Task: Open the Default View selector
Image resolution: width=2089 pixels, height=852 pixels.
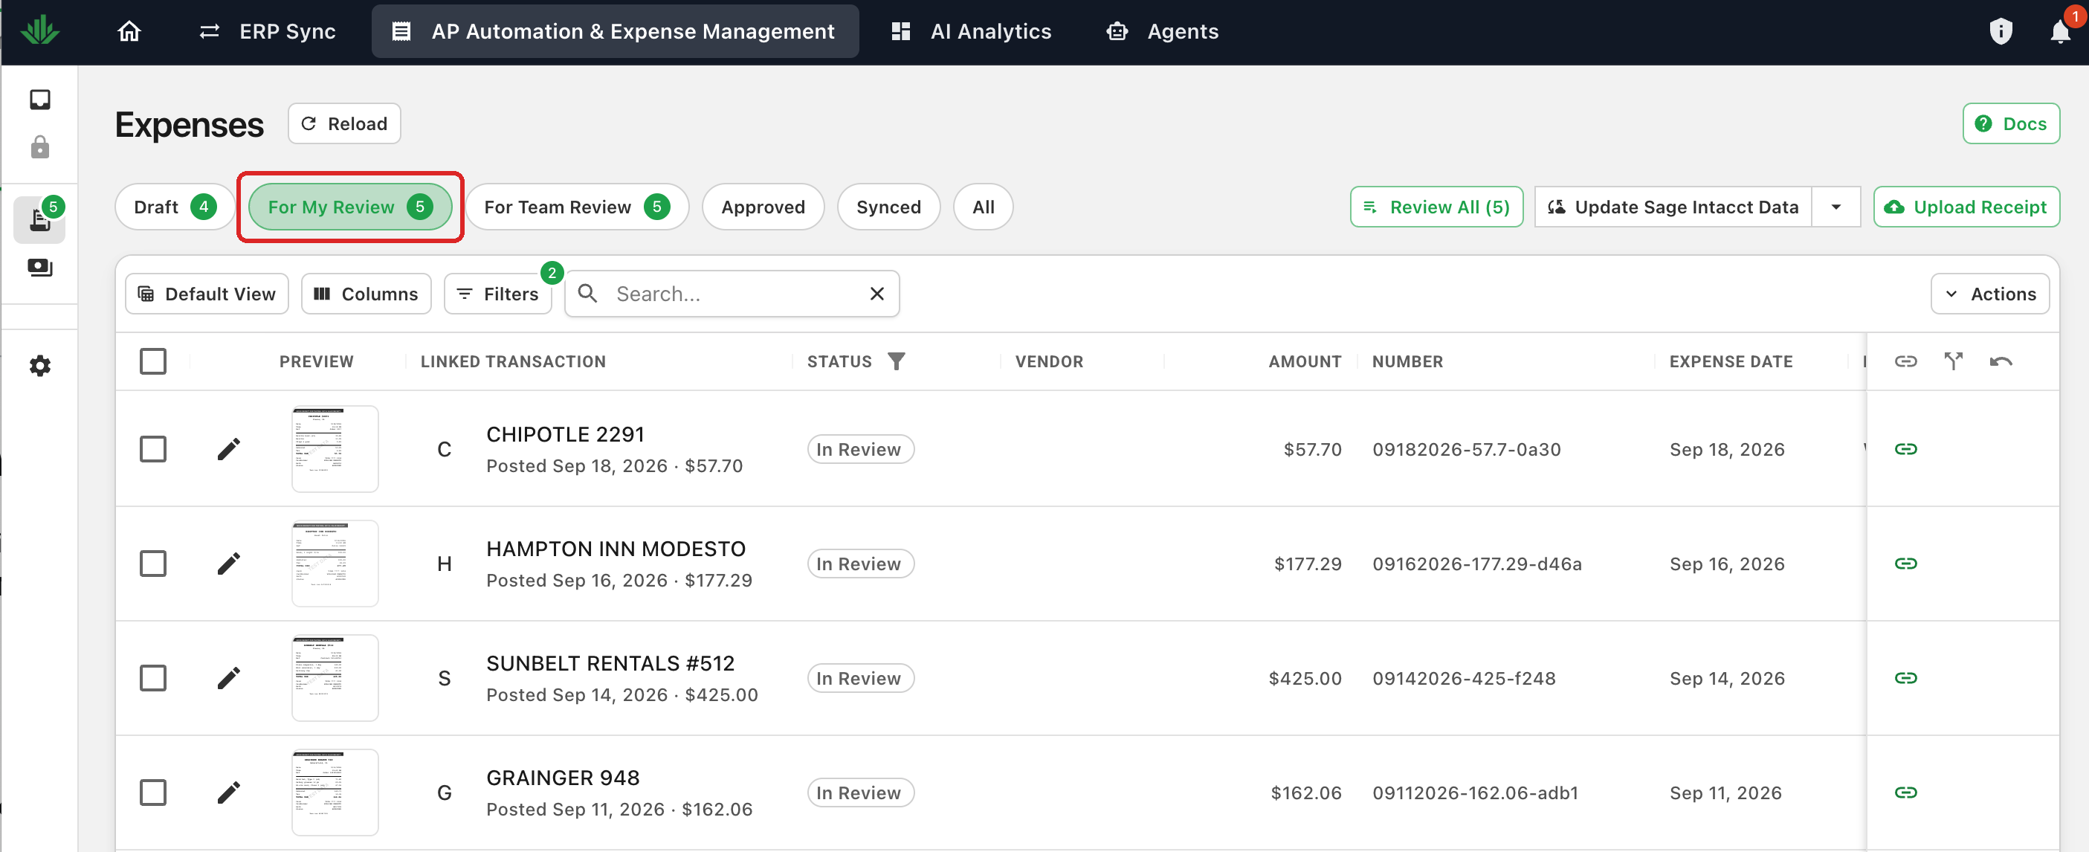Action: pyautogui.click(x=207, y=294)
